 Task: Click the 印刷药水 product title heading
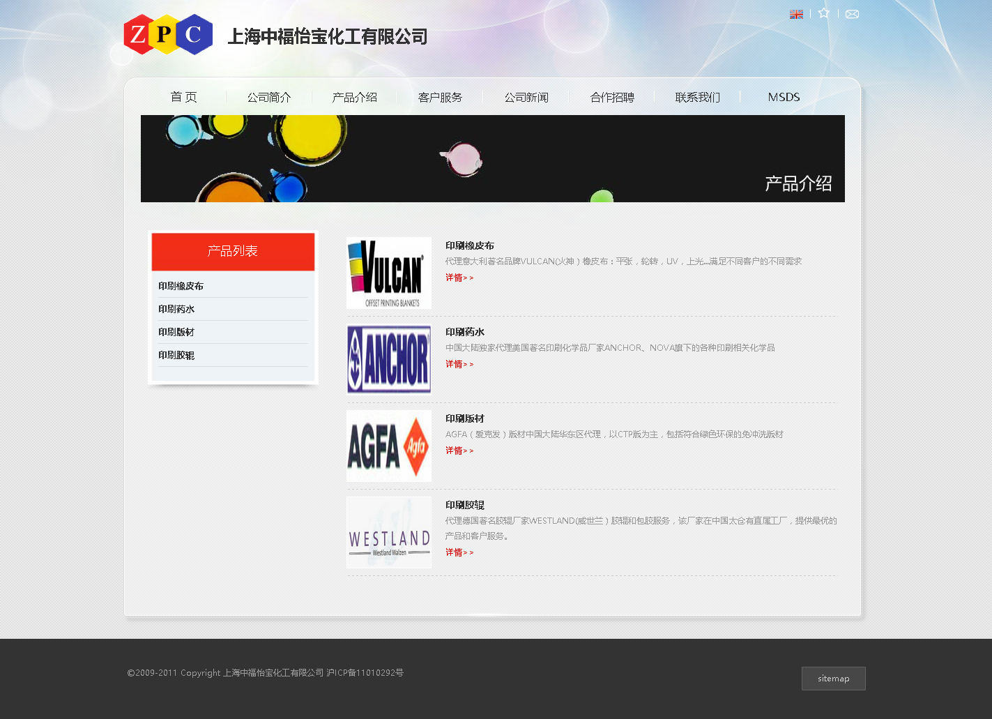coord(465,332)
